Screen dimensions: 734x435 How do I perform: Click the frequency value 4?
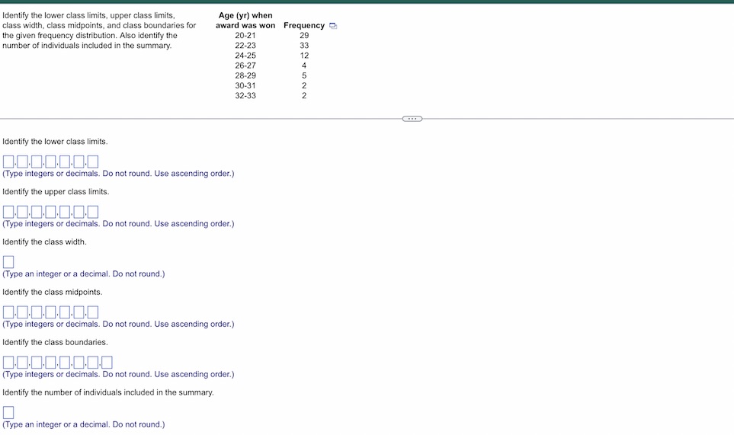tap(304, 66)
